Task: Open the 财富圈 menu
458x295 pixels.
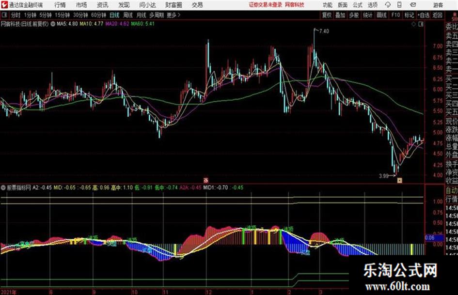Action: (x=174, y=5)
